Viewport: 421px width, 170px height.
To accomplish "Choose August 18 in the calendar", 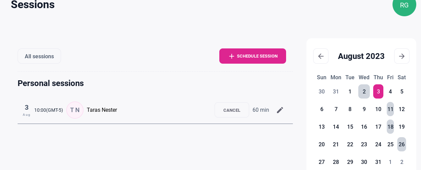I will tap(390, 127).
